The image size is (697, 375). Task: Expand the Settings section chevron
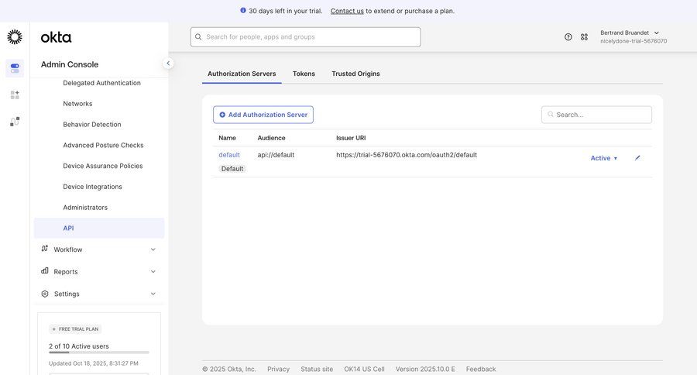tap(153, 294)
